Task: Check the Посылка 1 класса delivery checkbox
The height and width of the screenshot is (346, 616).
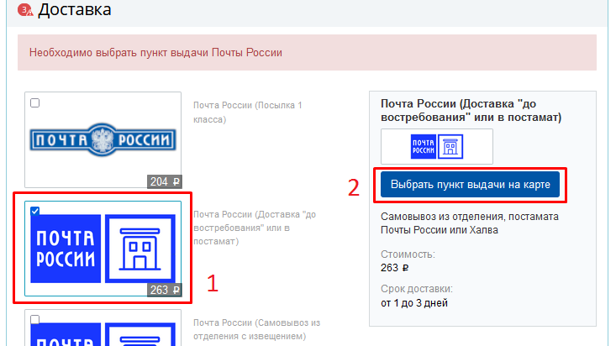Action: [x=34, y=103]
